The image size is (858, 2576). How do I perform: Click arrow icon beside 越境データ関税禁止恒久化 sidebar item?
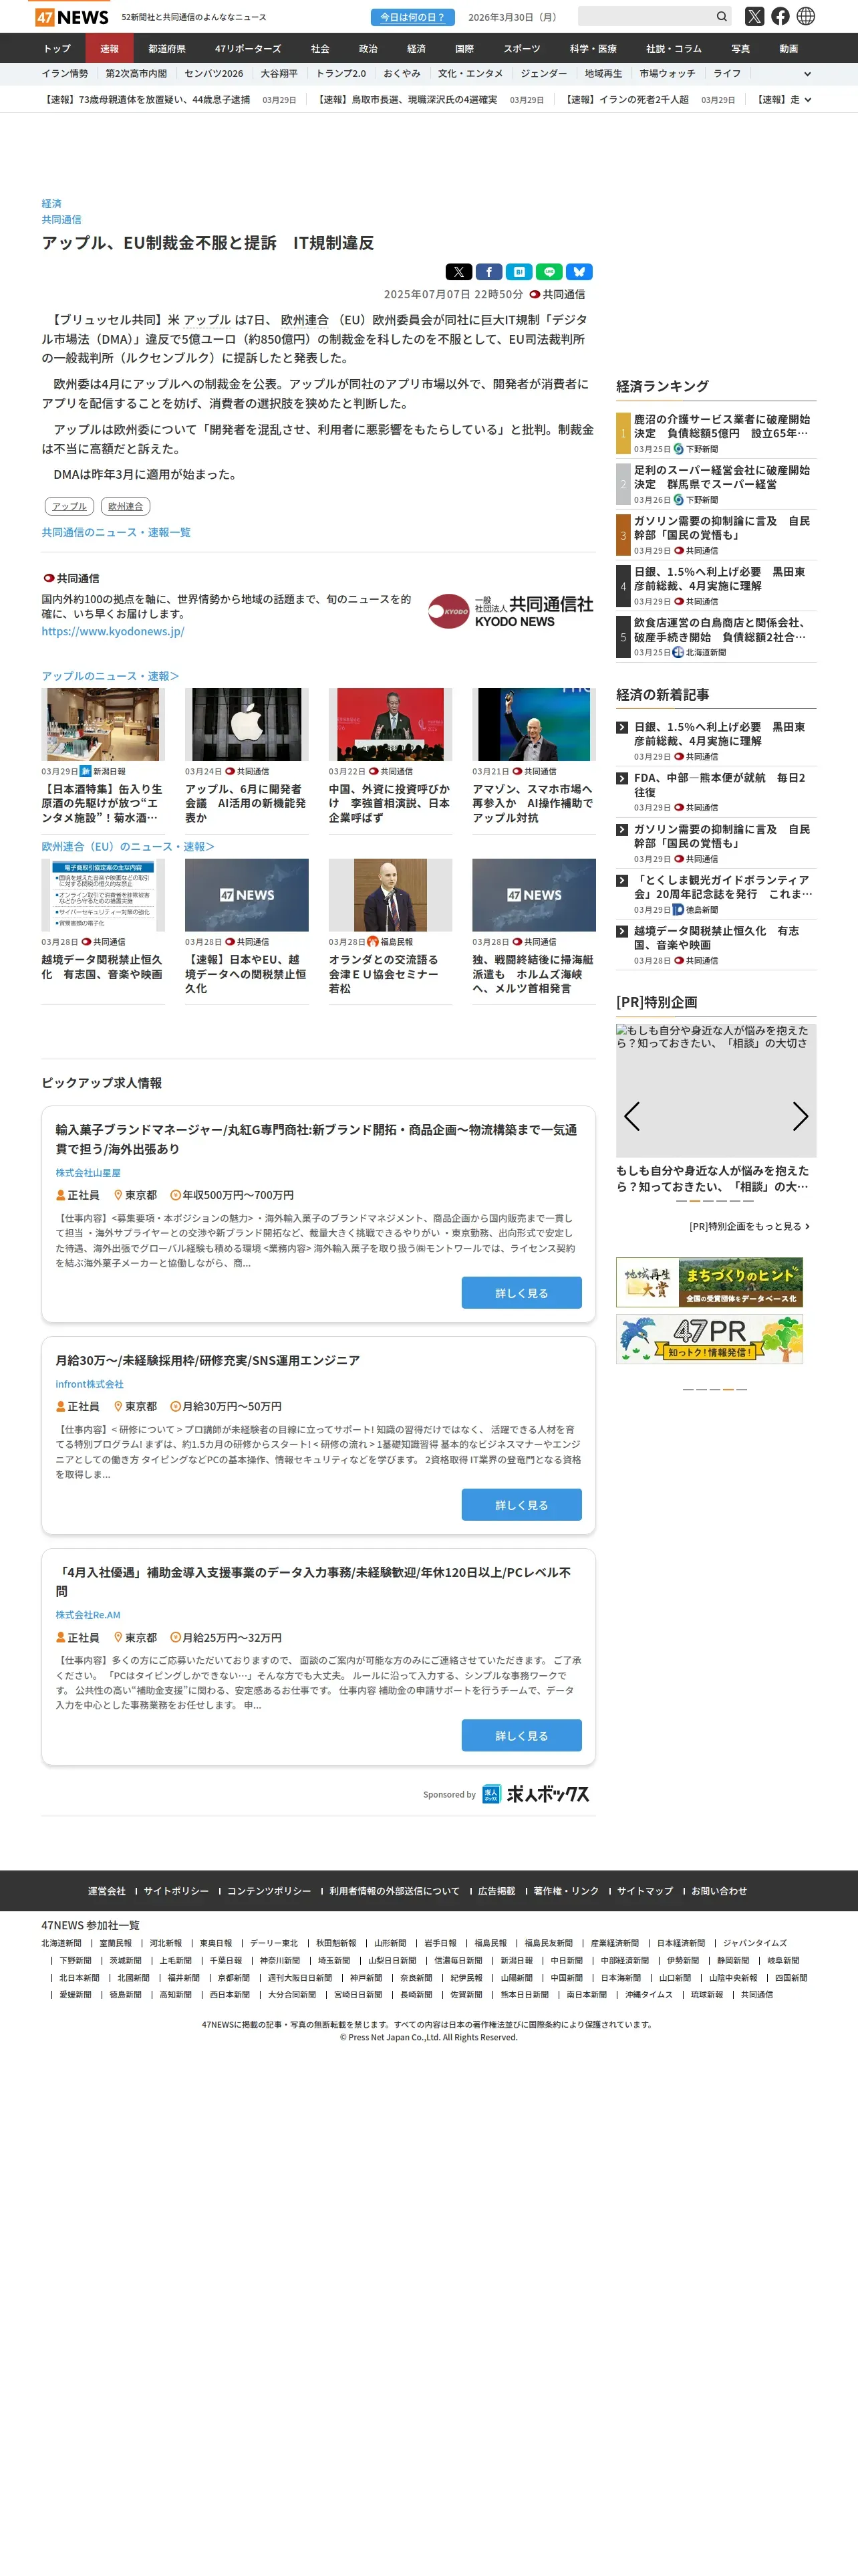coord(622,931)
